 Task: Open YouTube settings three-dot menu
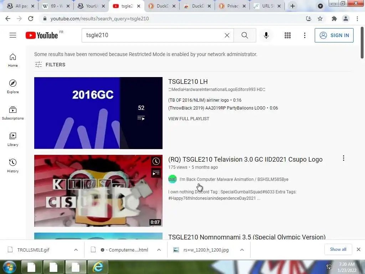(x=304, y=35)
